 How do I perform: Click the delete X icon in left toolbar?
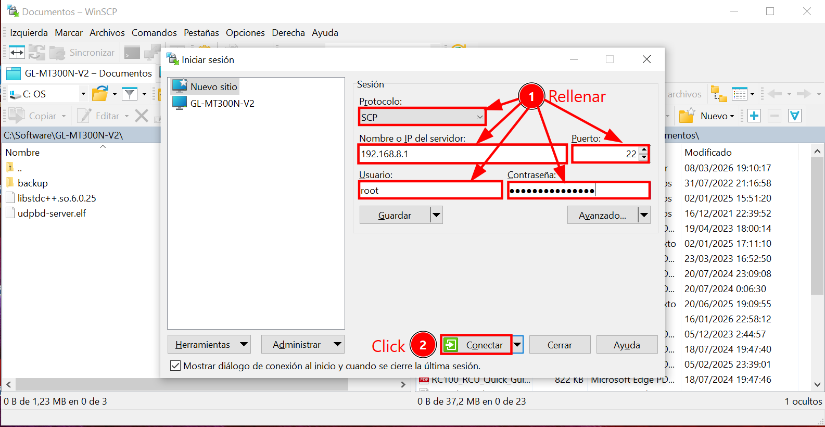142,116
